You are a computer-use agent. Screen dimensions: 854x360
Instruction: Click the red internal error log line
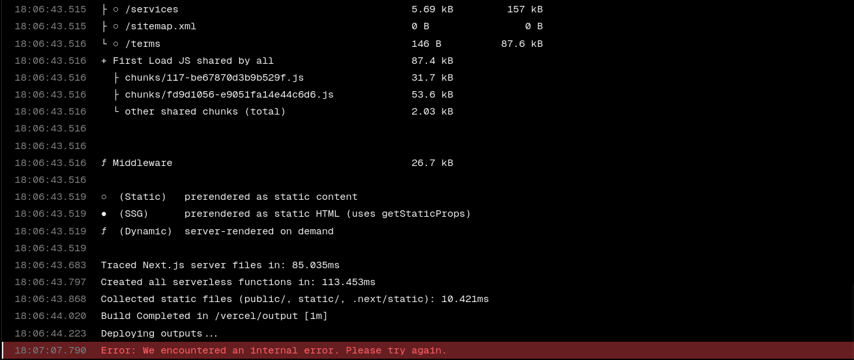click(x=274, y=351)
